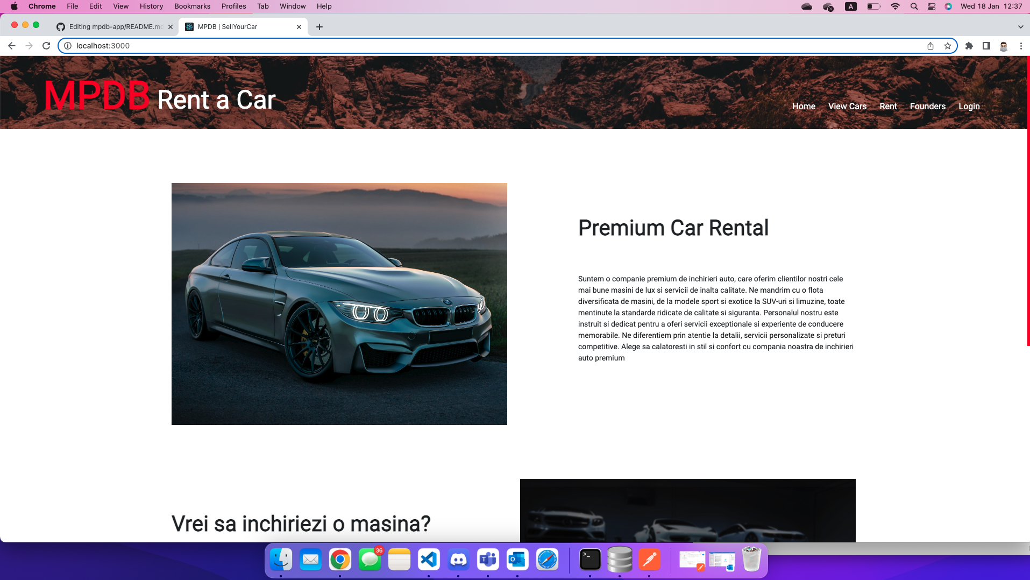Open a new tab with plus button
This screenshot has height=580, width=1030.
319,27
